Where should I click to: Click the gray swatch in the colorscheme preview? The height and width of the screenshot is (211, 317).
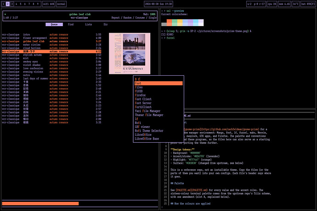click(164, 24)
